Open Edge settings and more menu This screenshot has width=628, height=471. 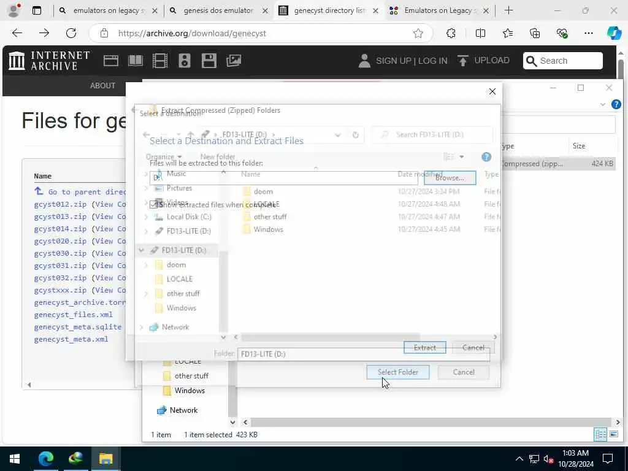tap(588, 33)
